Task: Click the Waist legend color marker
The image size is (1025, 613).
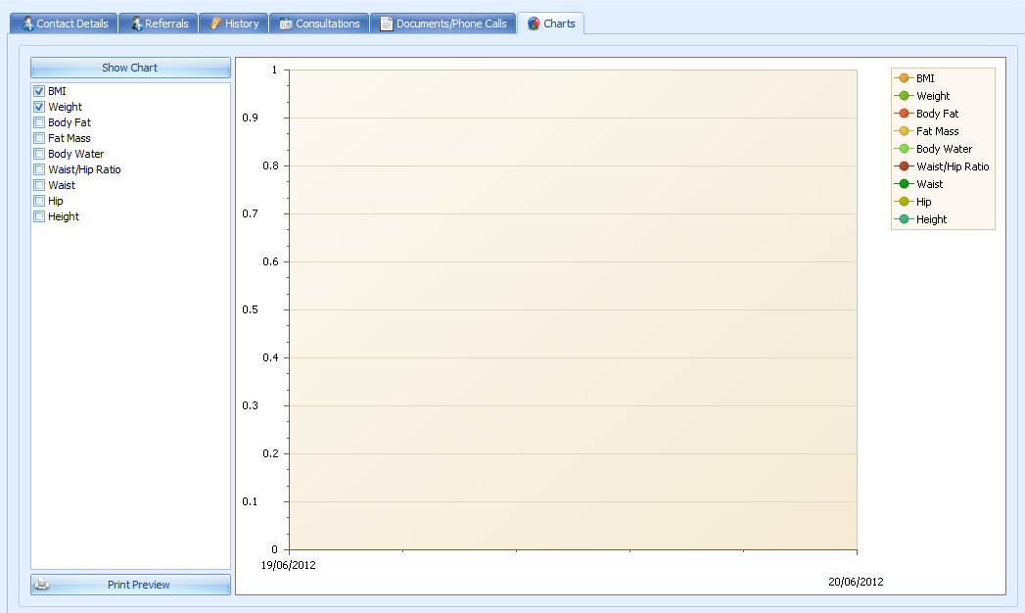Action: 904,184
